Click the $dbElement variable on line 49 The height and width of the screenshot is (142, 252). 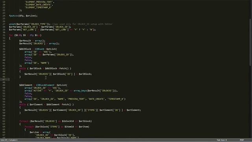26,85
